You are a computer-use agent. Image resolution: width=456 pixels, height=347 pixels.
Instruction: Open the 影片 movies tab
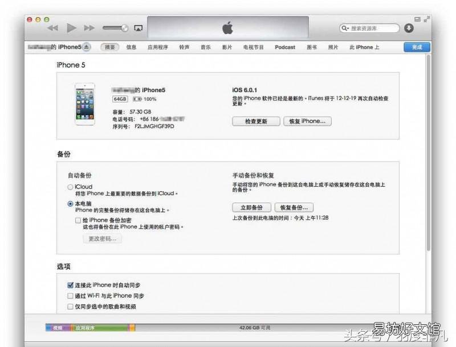(x=227, y=47)
